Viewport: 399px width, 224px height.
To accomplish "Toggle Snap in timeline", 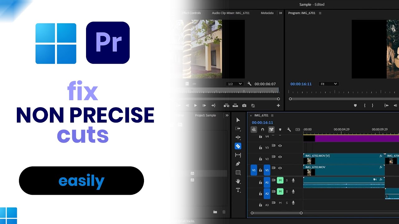I will tap(262, 129).
